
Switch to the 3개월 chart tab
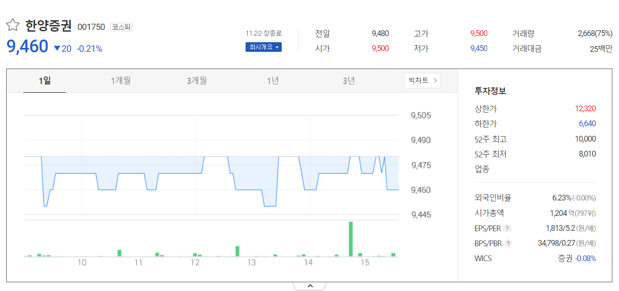point(197,81)
